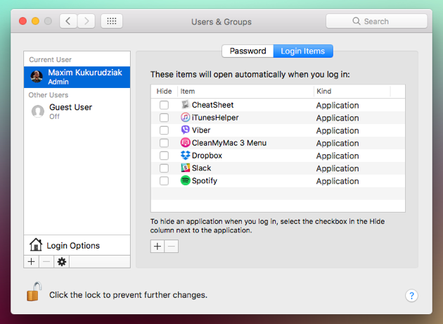Select the Login Items tab
Viewport: 443px width, 324px height.
pyautogui.click(x=303, y=51)
